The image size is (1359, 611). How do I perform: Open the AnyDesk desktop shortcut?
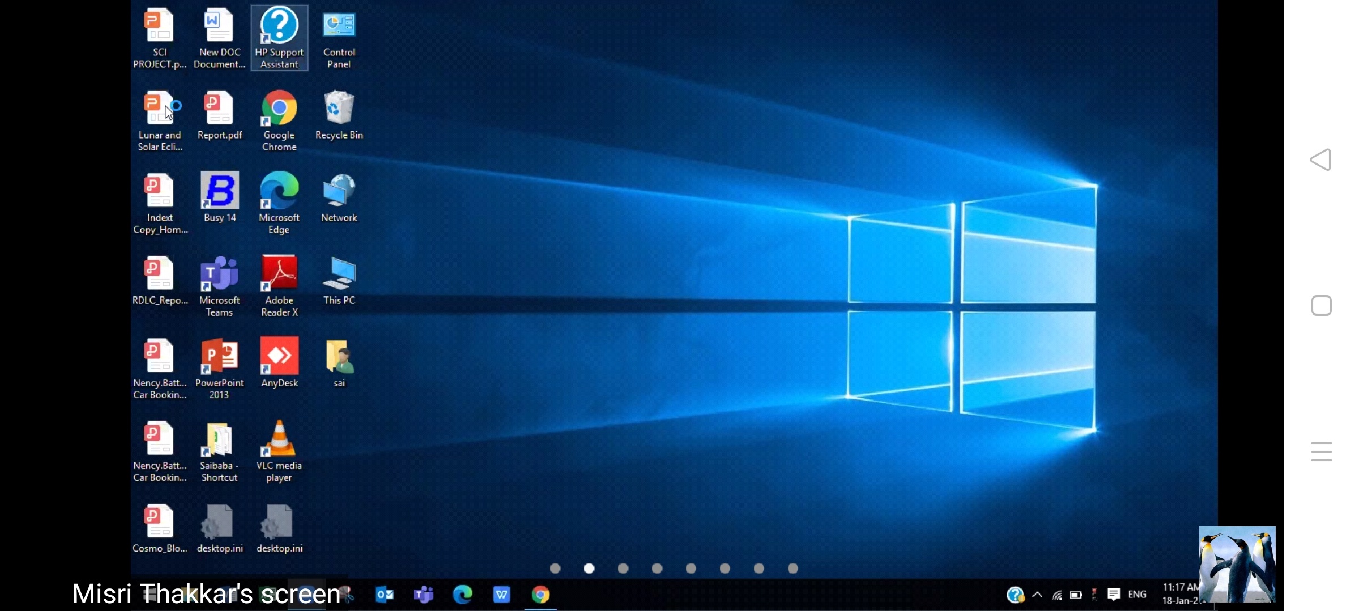(x=279, y=363)
